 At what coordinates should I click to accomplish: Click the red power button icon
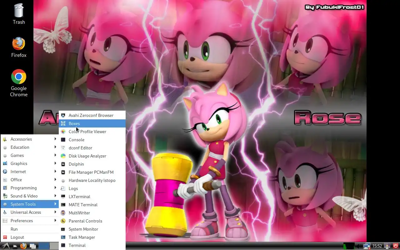[x=396, y=246]
